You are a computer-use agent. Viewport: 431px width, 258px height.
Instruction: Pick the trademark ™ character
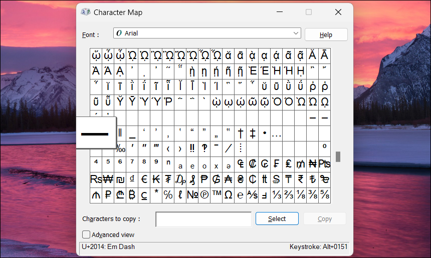pyautogui.click(x=217, y=195)
